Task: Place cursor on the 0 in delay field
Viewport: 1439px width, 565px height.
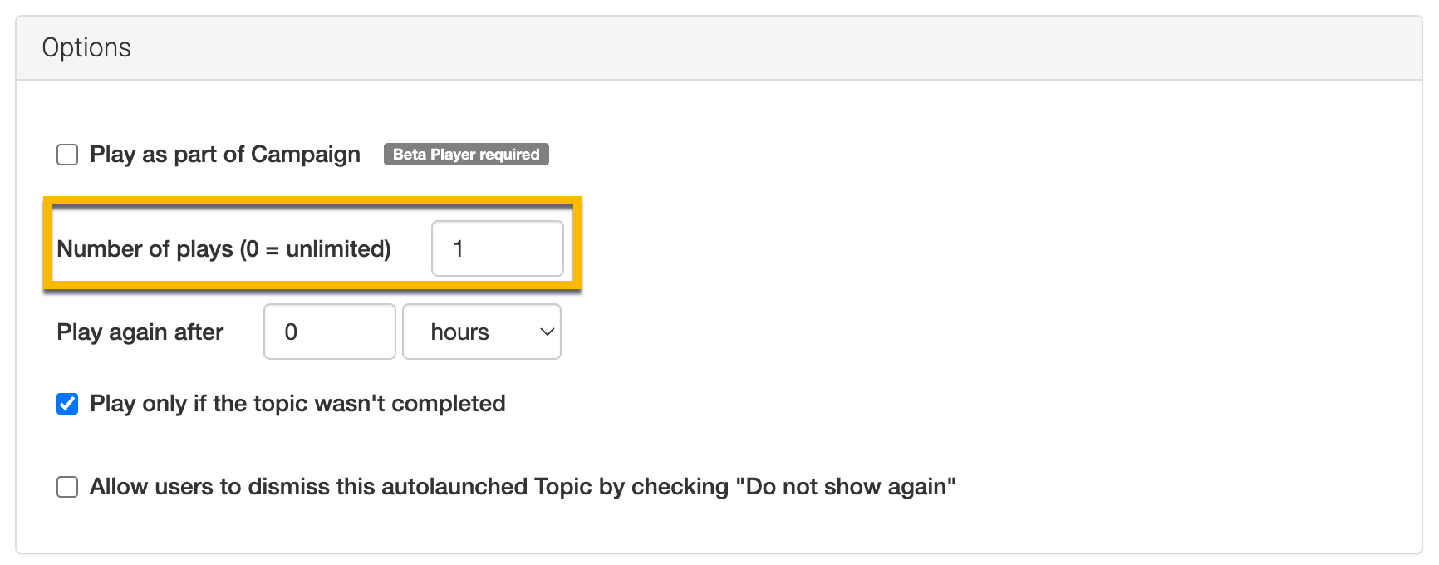Action: coord(291,332)
